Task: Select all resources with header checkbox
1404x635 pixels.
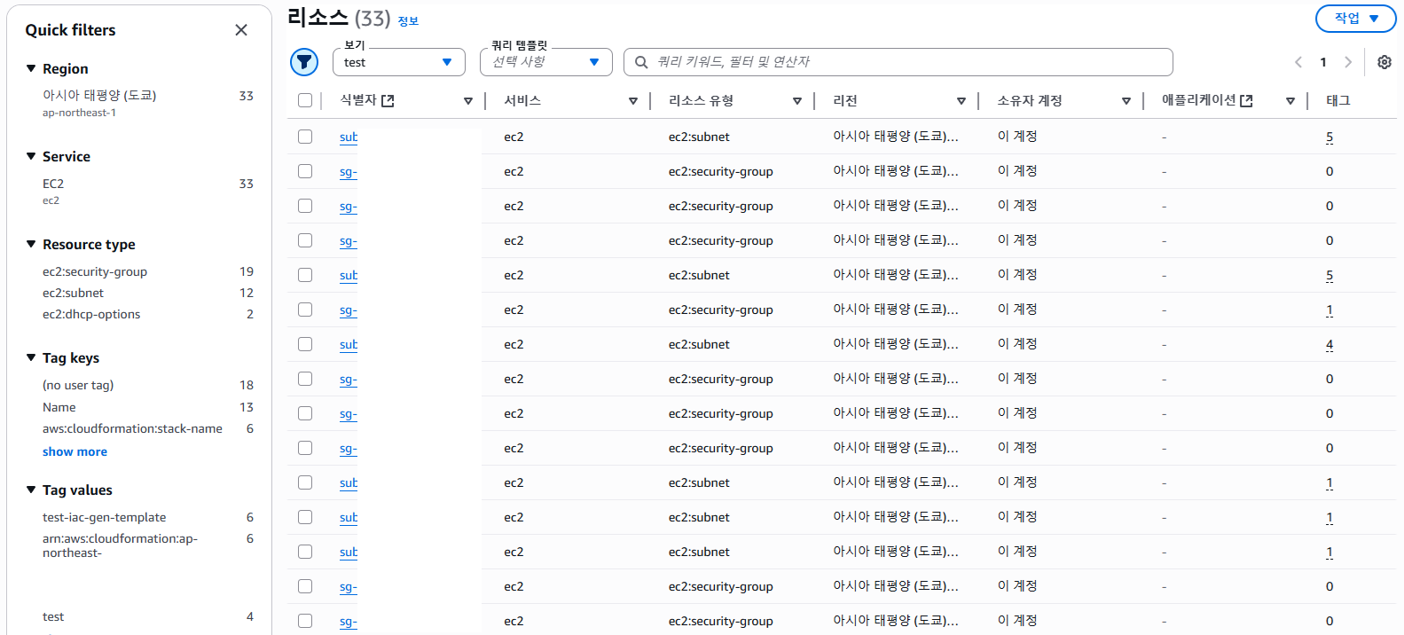Action: coord(305,100)
